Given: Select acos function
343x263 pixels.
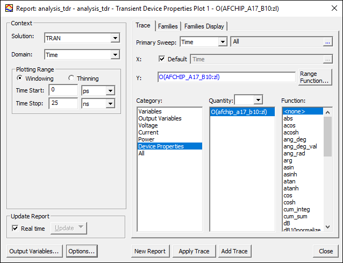Looking at the screenshot, I should pos(303,125).
